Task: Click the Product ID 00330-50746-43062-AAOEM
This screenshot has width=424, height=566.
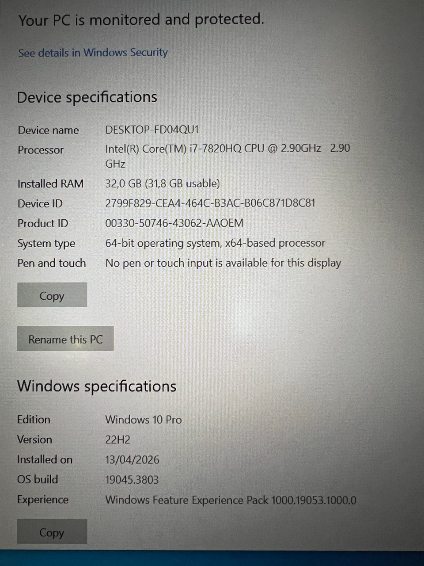Action: point(174,223)
